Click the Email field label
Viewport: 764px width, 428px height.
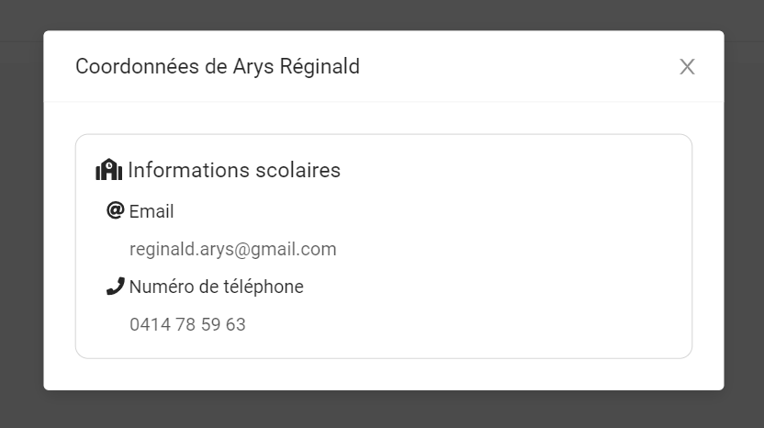point(152,211)
